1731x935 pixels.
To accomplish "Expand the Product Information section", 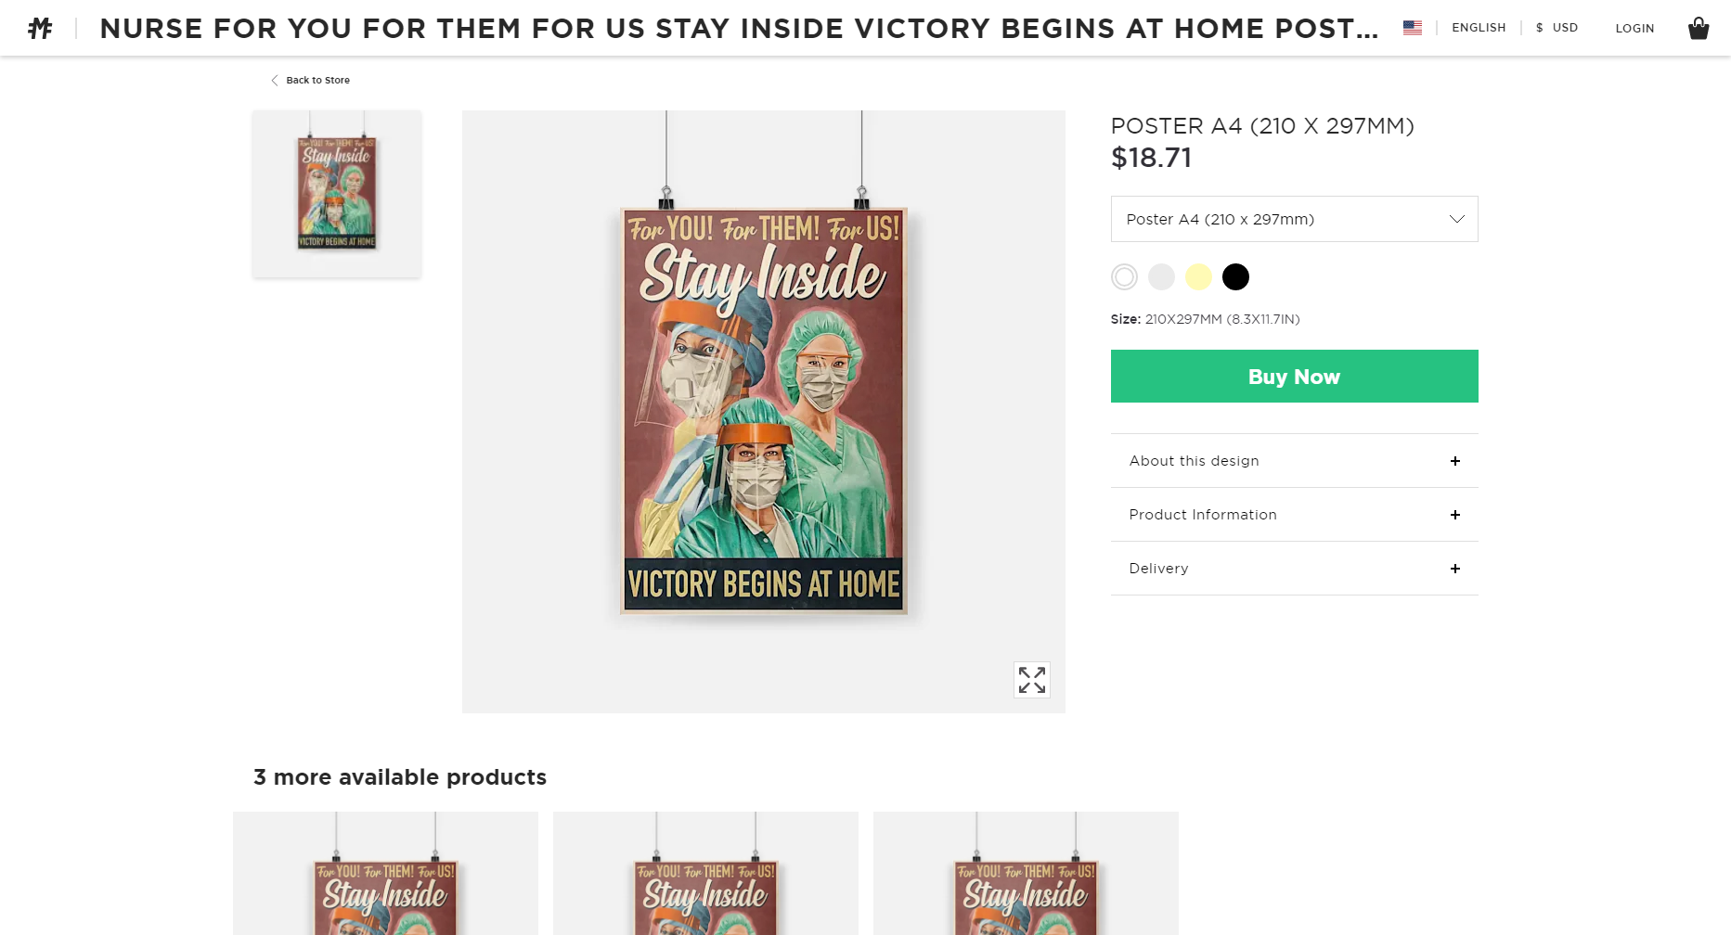I will pyautogui.click(x=1203, y=515).
